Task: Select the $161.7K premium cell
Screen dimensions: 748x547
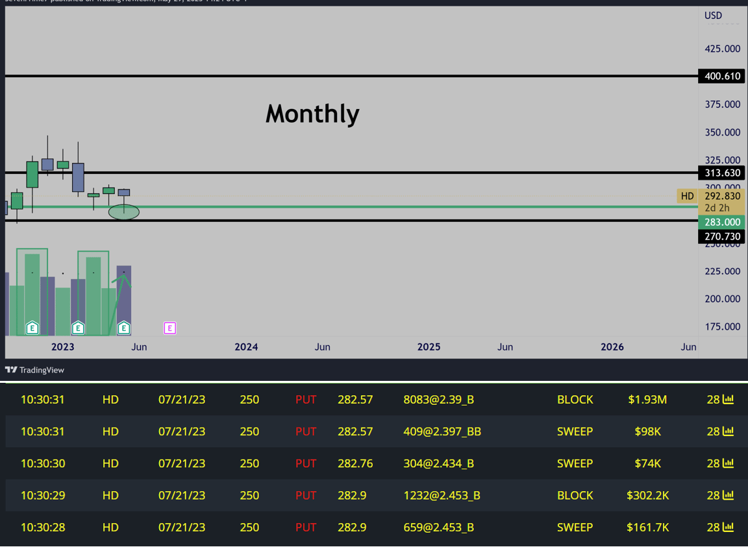Action: tap(647, 527)
